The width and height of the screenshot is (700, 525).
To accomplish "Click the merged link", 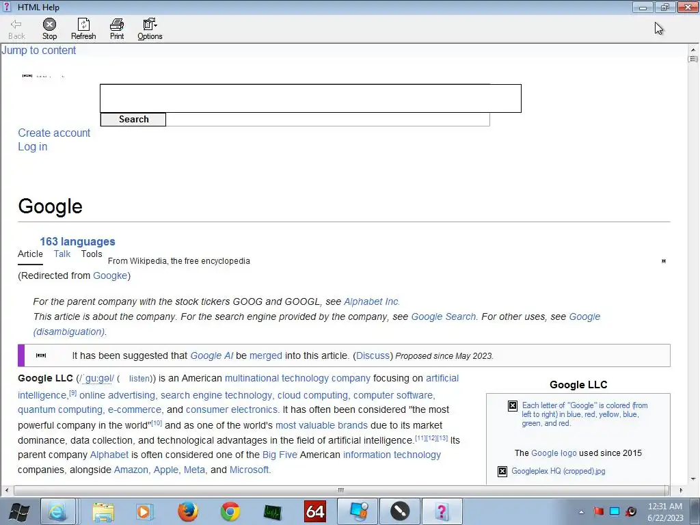I will (266, 355).
